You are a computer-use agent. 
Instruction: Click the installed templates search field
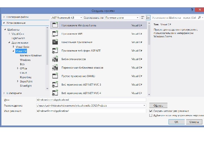[x=174, y=18]
